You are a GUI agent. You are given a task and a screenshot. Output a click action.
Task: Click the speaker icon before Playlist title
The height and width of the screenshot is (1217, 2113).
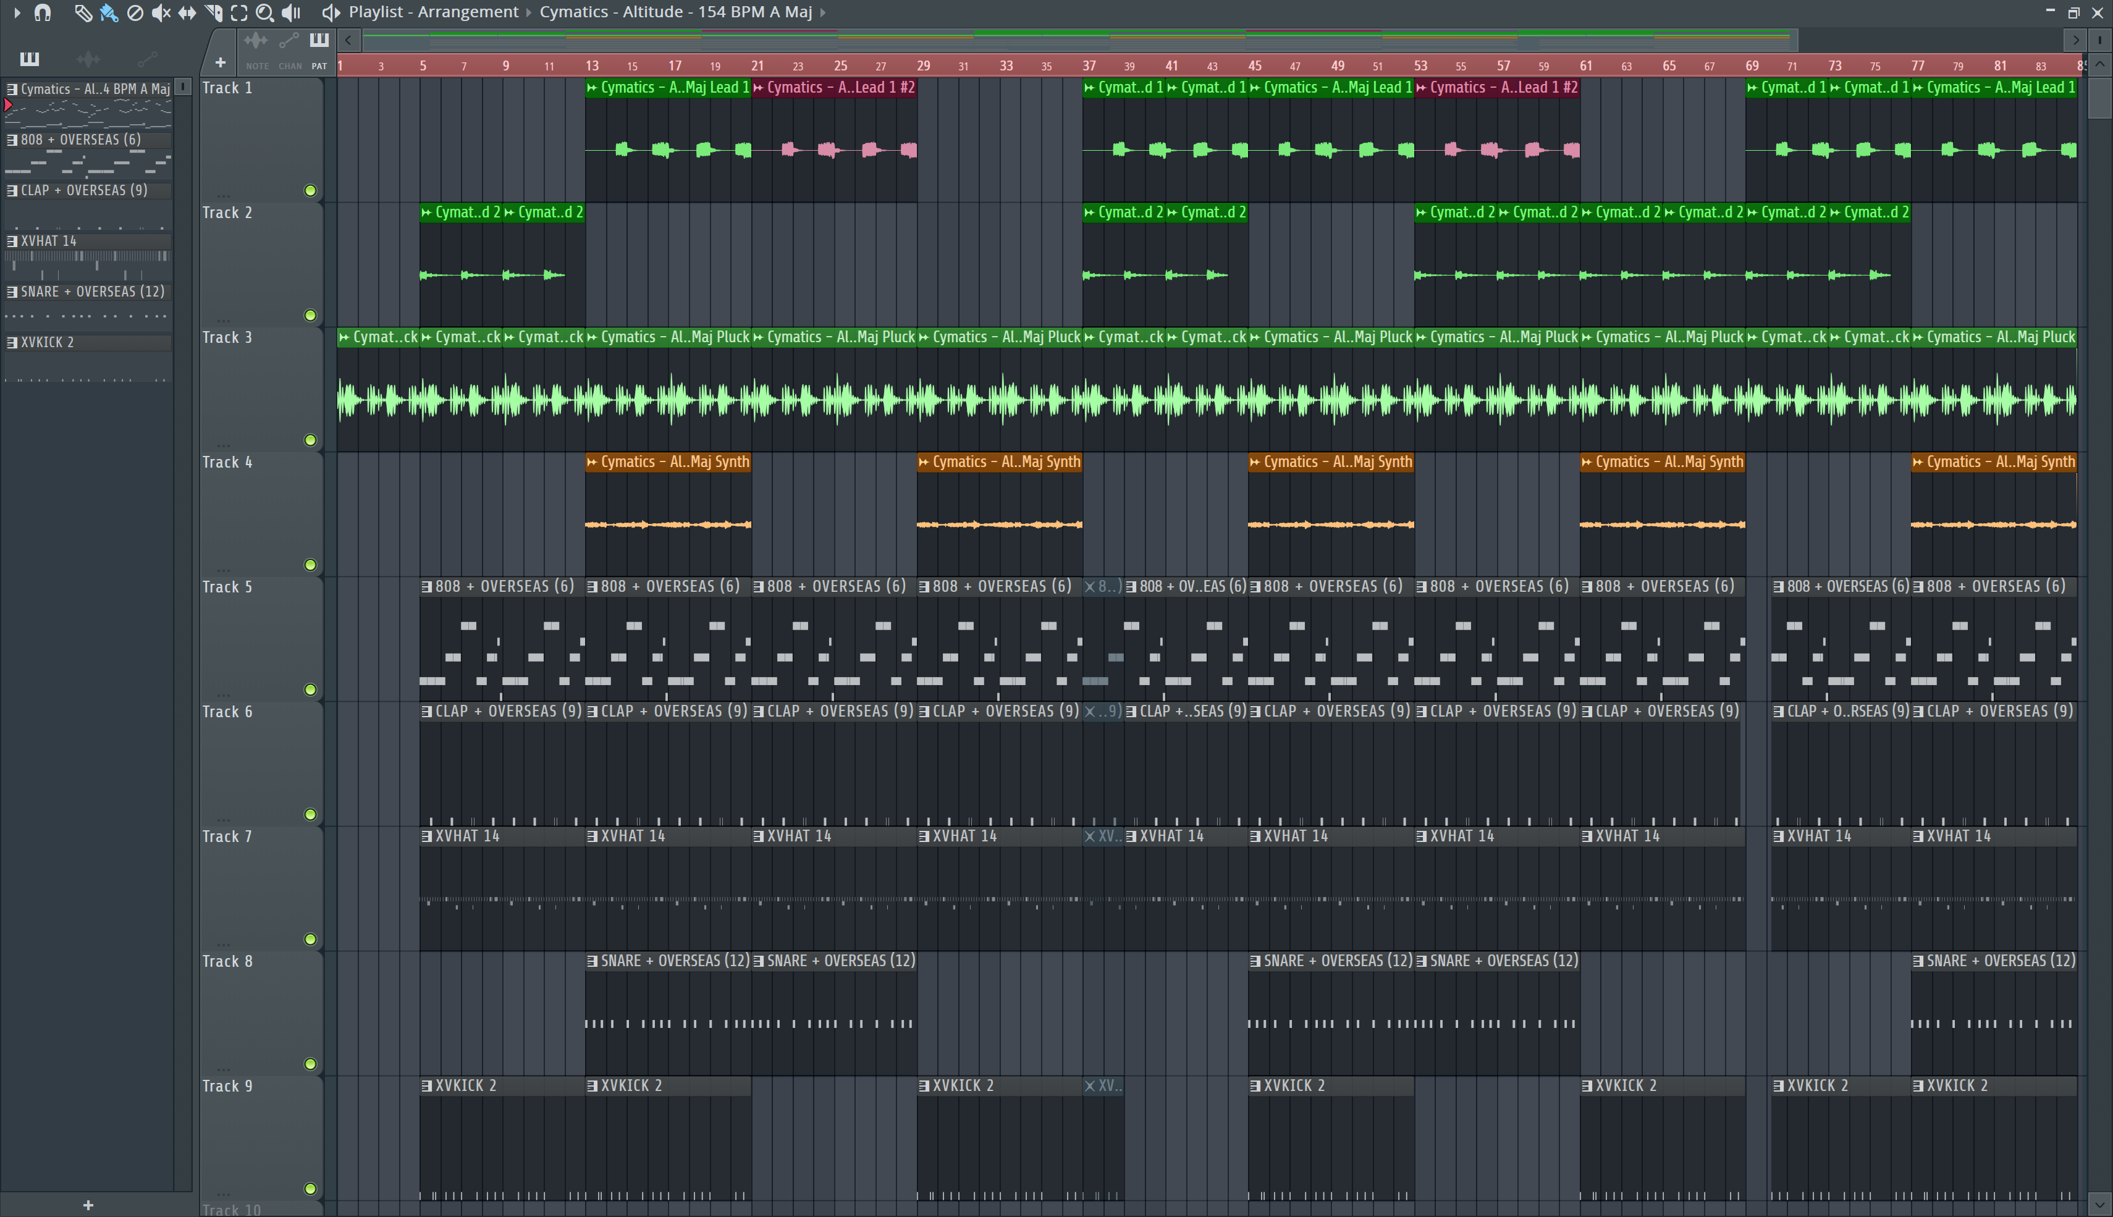tap(331, 12)
